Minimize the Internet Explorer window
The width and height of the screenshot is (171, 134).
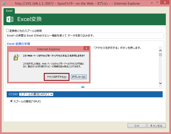pos(152,3)
